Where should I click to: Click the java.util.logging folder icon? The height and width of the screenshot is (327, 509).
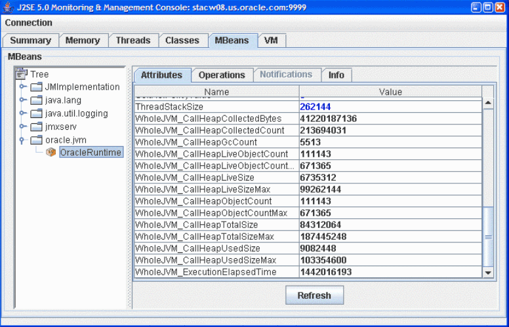click(36, 113)
